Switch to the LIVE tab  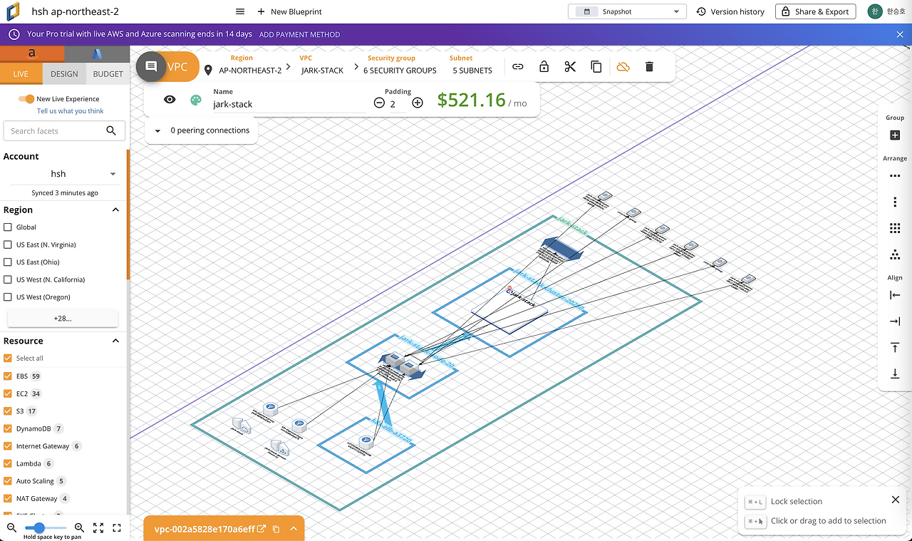[21, 74]
